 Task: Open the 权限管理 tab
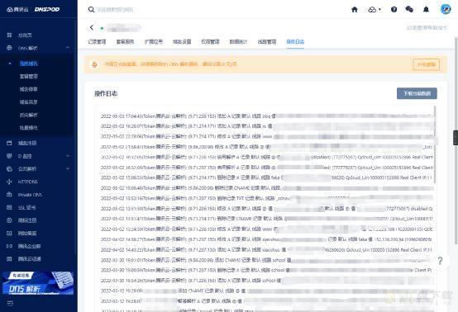click(x=210, y=42)
